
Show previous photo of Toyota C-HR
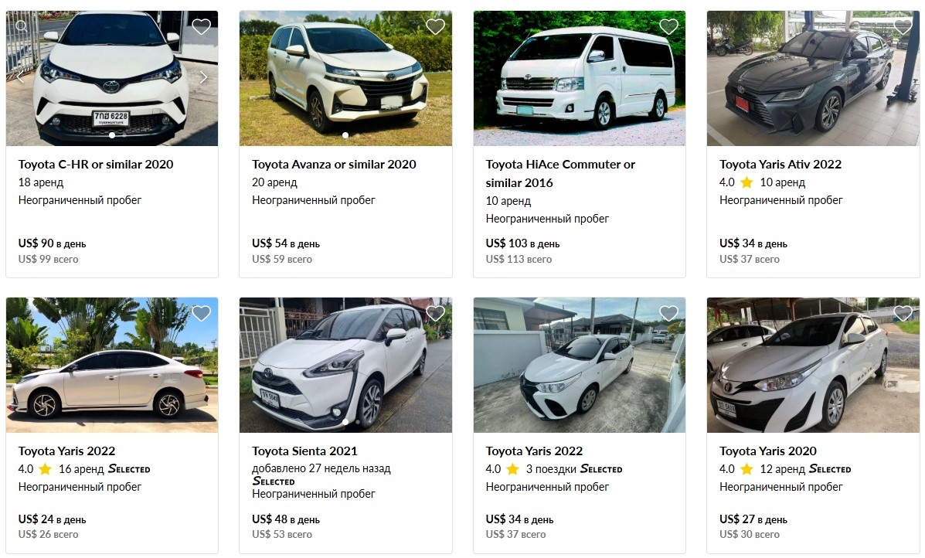[21, 77]
